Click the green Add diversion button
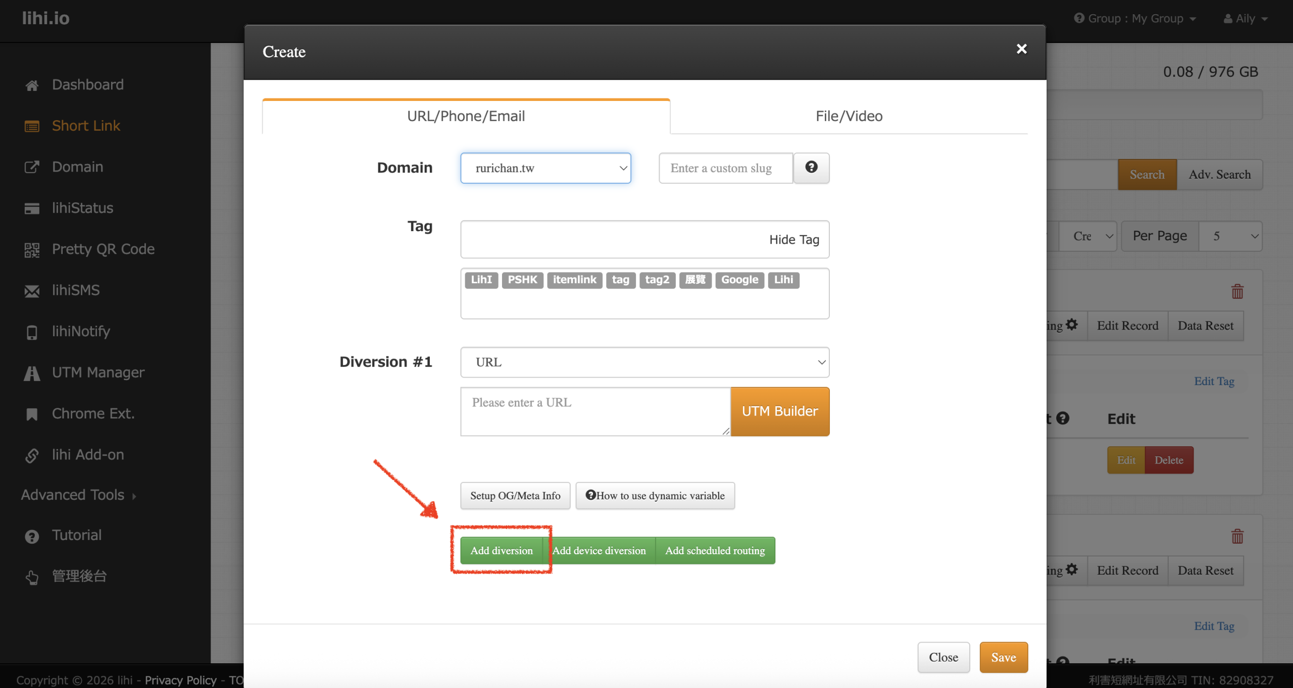1293x688 pixels. click(501, 550)
